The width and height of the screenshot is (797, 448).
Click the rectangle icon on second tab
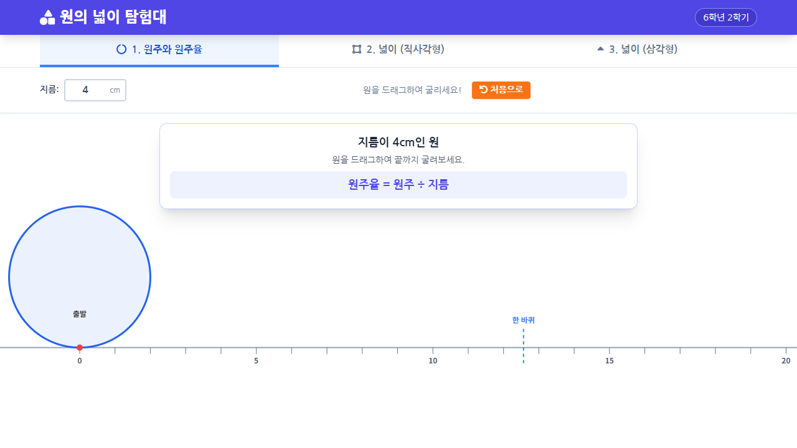(x=357, y=49)
